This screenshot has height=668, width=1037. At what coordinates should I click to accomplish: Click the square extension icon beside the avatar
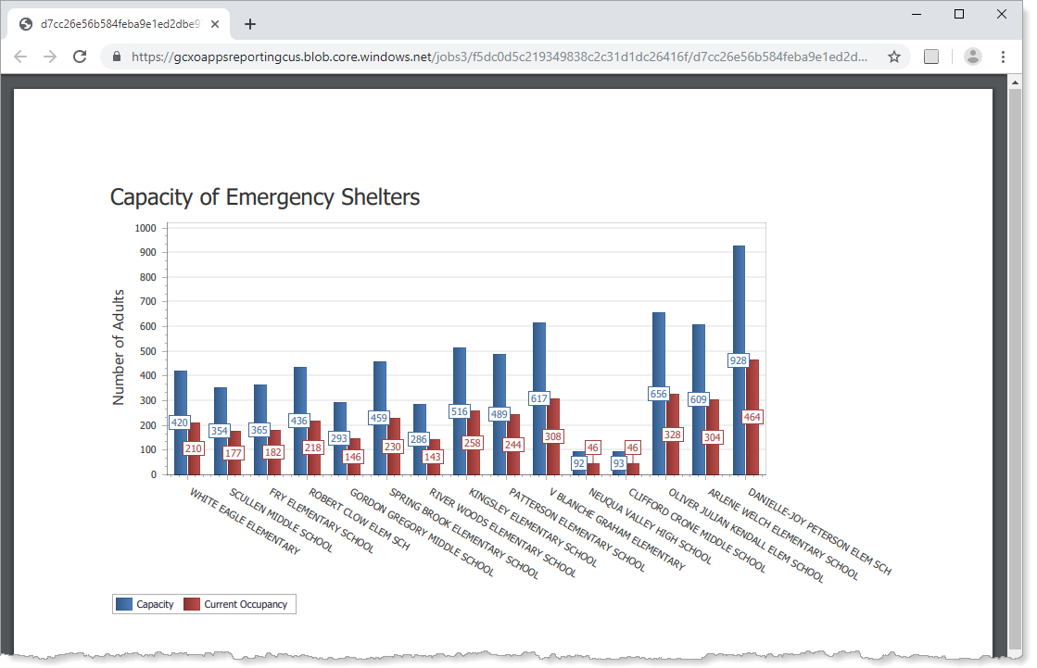tap(931, 57)
